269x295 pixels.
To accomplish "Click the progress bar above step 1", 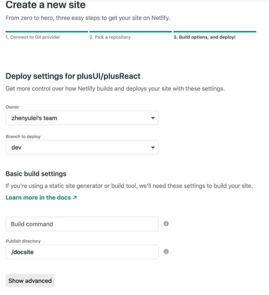I will tap(46, 31).
